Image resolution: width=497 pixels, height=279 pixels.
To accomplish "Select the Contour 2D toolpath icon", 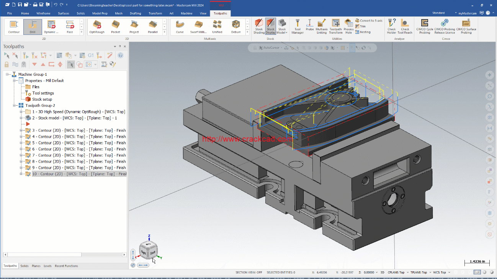I will click(x=14, y=27).
